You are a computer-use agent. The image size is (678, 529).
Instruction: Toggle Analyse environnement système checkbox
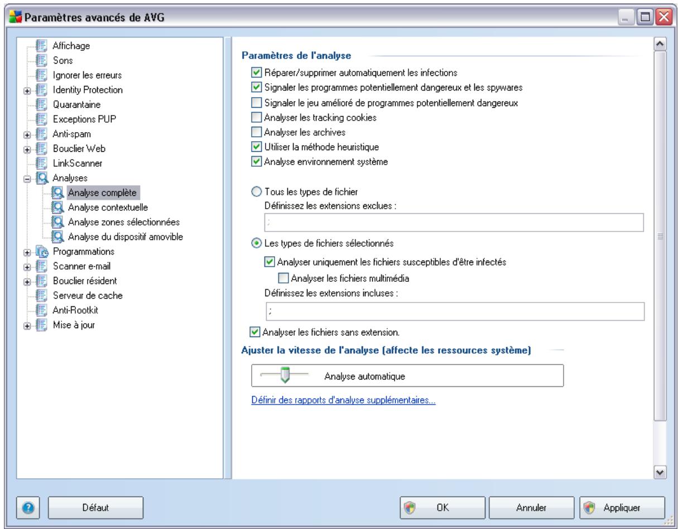coord(256,162)
